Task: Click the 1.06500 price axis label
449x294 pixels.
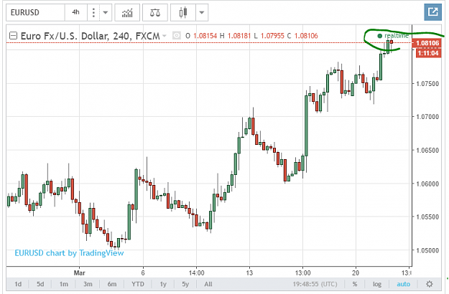Action: tap(427, 151)
